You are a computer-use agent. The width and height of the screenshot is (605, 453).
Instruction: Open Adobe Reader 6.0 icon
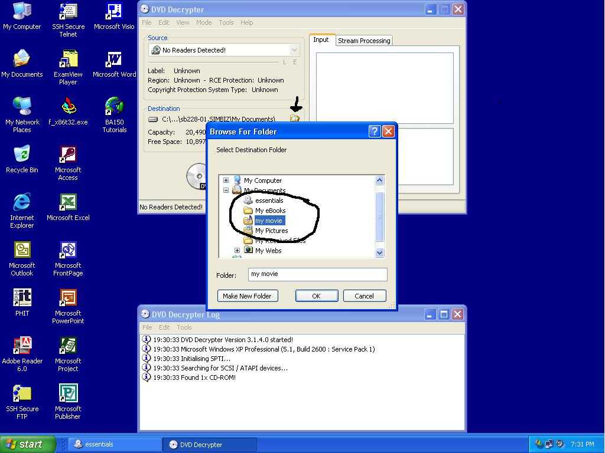[22, 346]
